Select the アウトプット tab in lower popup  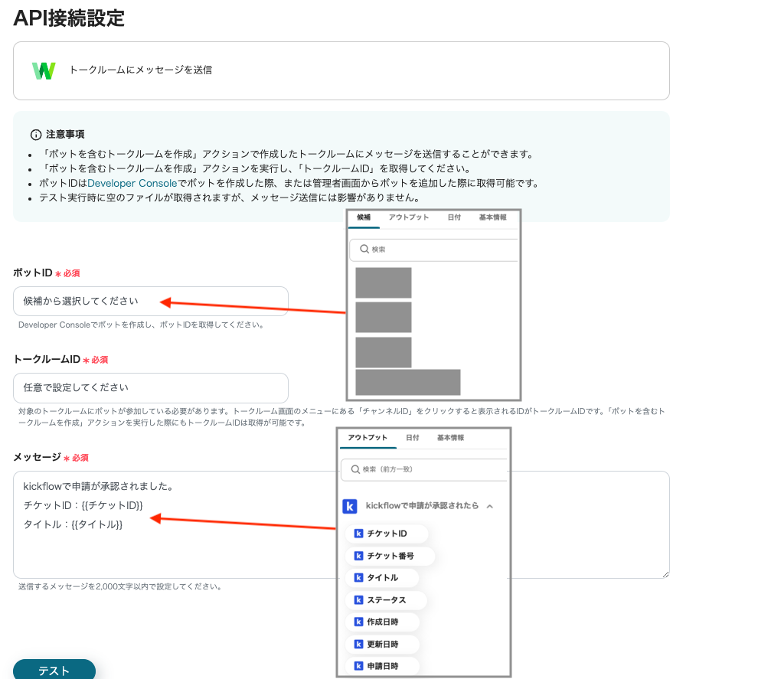[368, 438]
